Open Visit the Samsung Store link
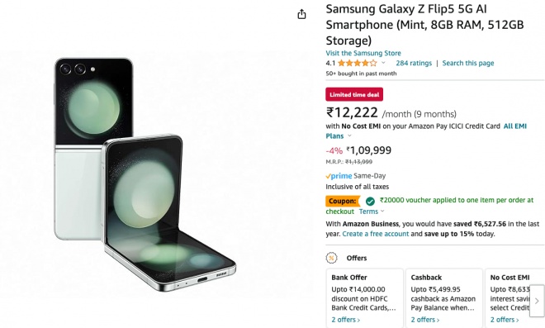This screenshot has width=545, height=328. click(363, 53)
